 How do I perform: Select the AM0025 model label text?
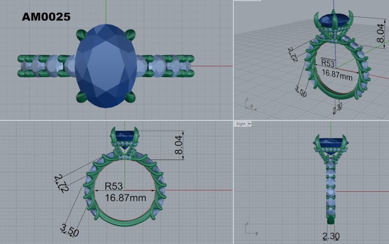point(46,17)
